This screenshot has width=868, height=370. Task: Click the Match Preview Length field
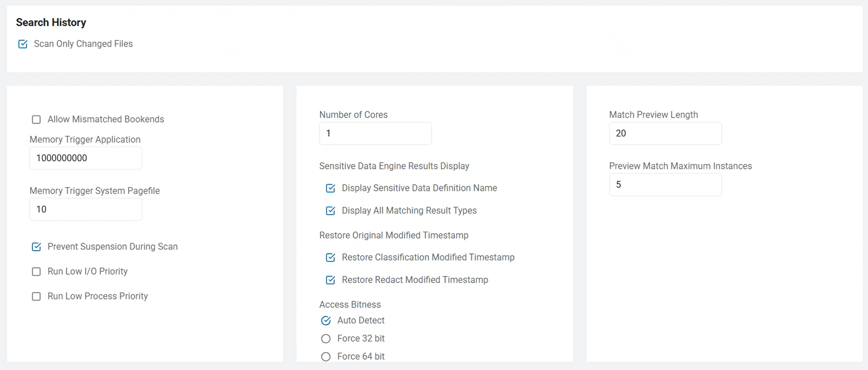[665, 134]
